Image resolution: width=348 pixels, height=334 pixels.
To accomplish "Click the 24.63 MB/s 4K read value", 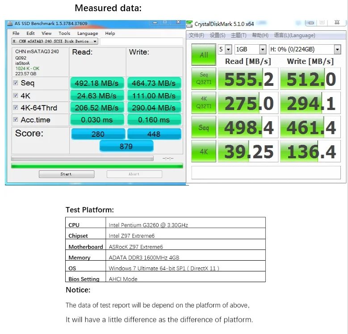I will 97,96.
